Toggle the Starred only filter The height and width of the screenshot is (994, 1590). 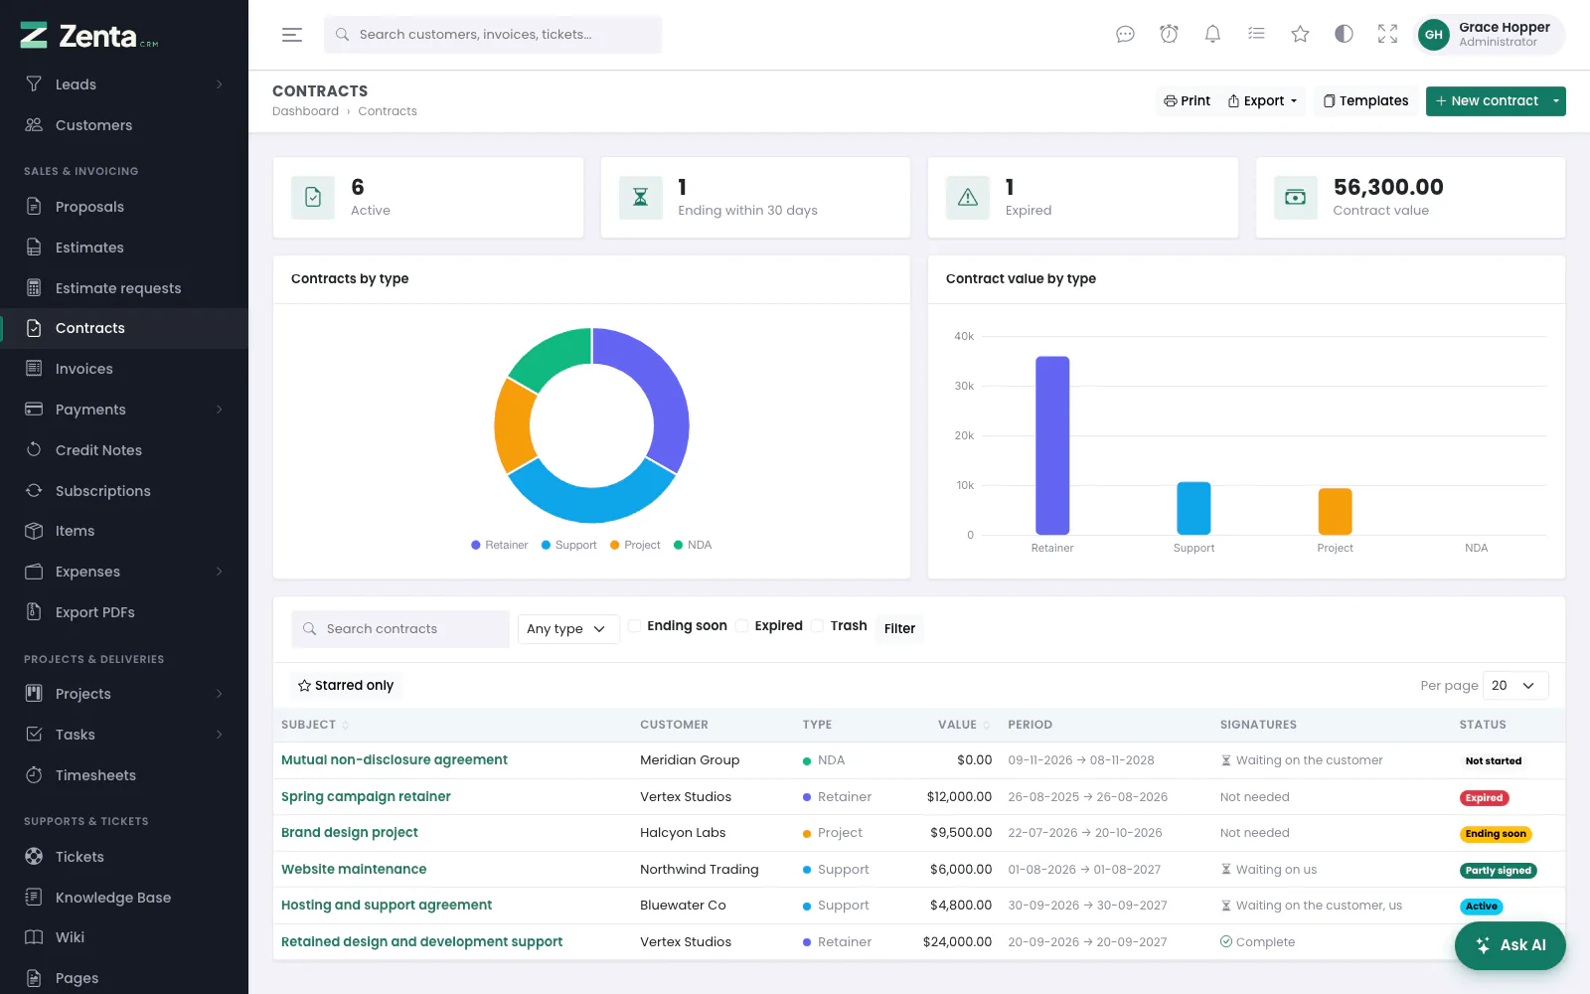[346, 686]
